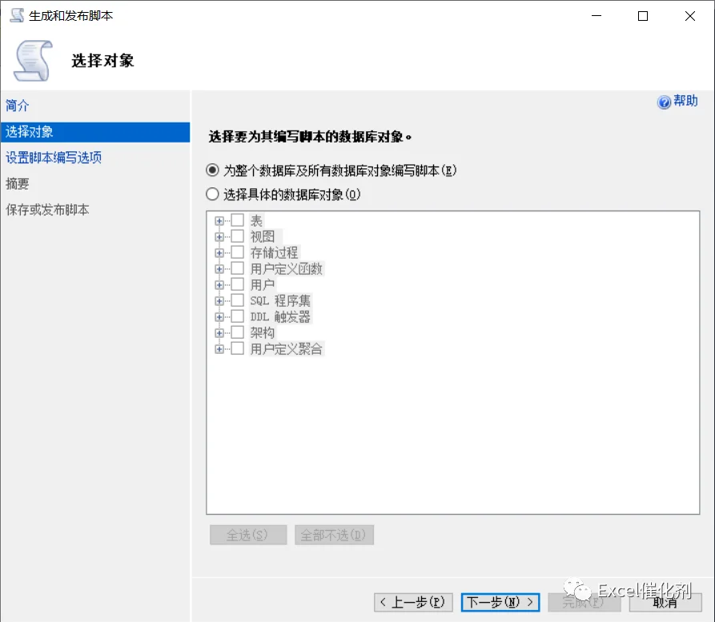Image resolution: width=715 pixels, height=622 pixels.
Task: Click the 取消 button
Action: 665,603
